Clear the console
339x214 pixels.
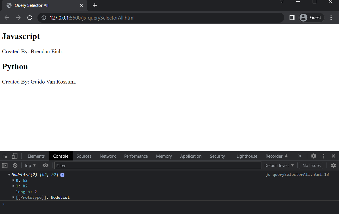tap(15, 166)
